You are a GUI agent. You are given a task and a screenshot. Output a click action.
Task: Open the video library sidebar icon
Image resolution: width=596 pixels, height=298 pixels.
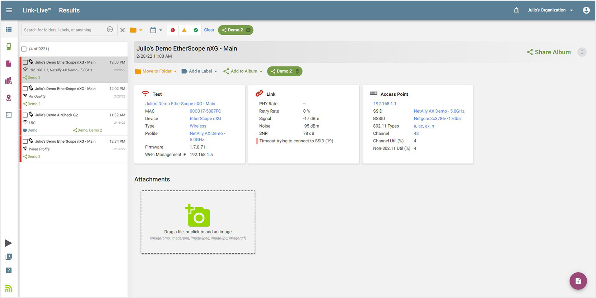click(9, 257)
